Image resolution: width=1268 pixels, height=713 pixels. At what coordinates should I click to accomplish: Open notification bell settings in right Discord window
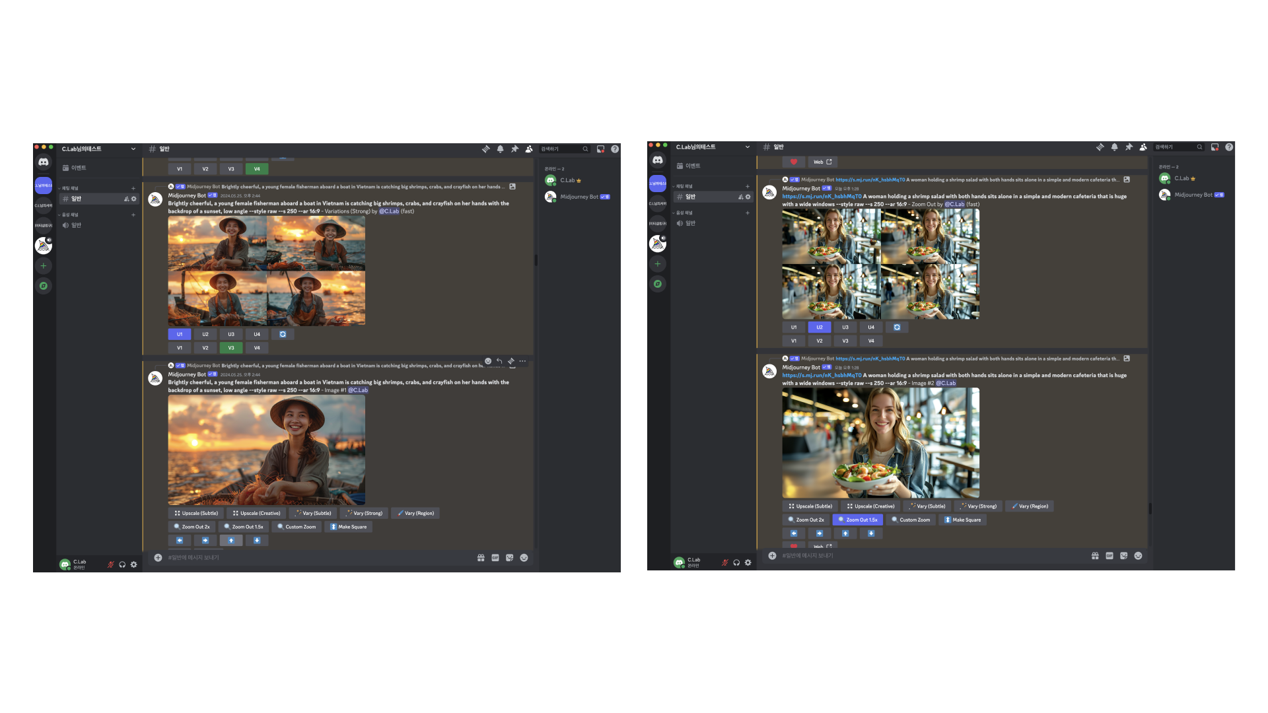coord(1114,147)
